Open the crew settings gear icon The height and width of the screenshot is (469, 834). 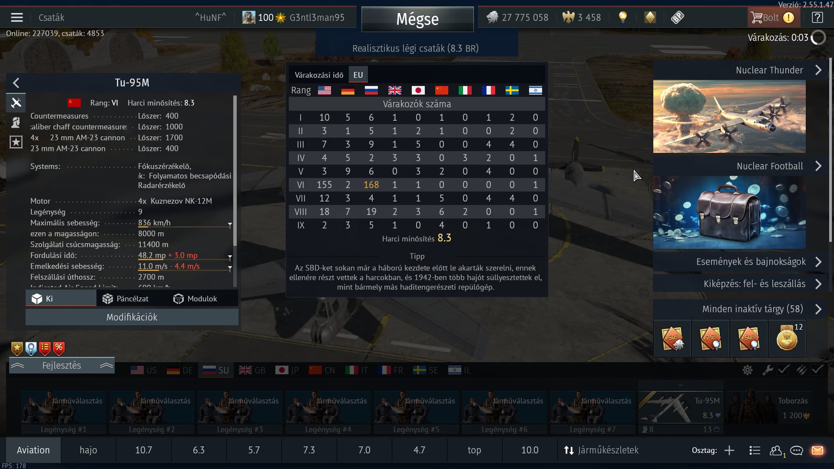[748, 370]
